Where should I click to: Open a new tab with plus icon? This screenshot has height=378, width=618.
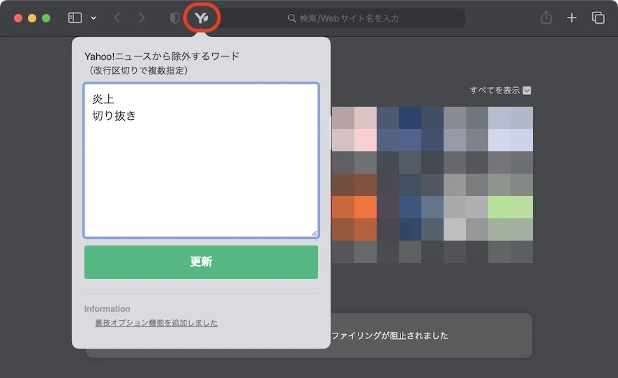click(572, 18)
